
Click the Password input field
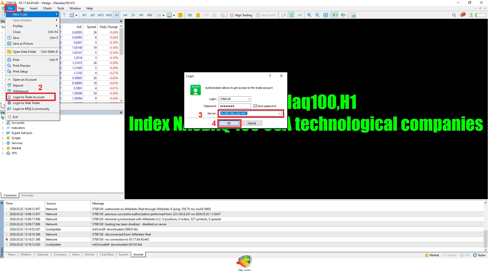coord(234,106)
